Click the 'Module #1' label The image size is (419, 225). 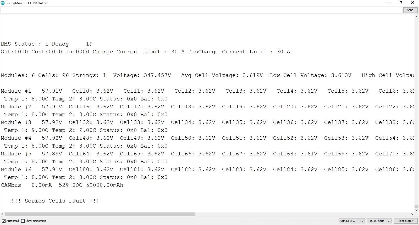click(x=16, y=91)
